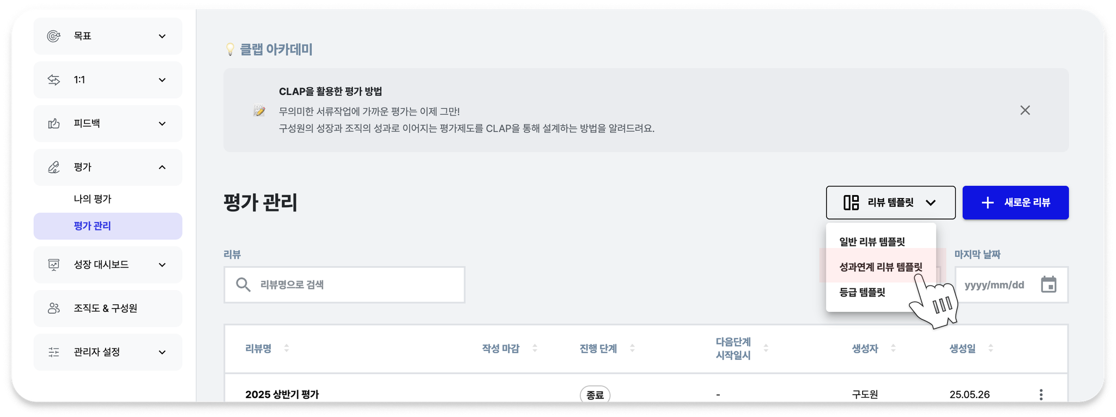Click the 생성자 cell 구도원
Viewport: 1116px width, 417px height.
(x=865, y=394)
